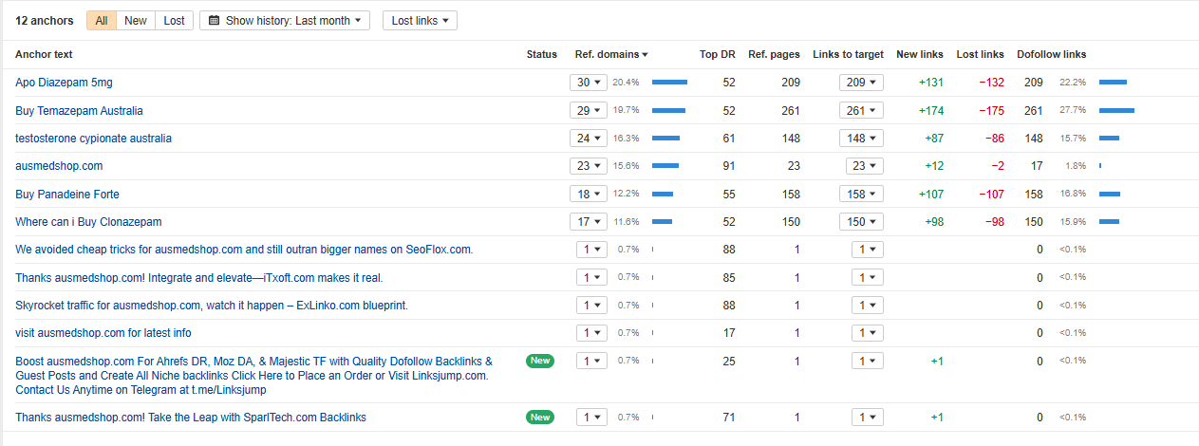Expand the 30 ref. domains dropdown for Apo Diazepam
Image resolution: width=1199 pixels, height=446 pixels.
pos(588,83)
